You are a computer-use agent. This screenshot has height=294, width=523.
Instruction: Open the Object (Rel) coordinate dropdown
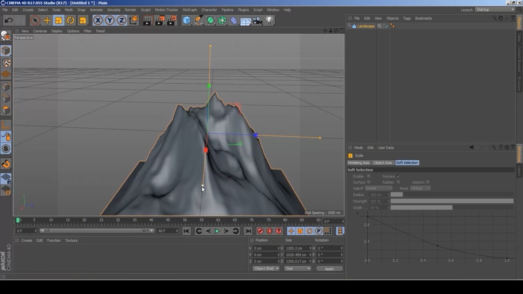pyautogui.click(x=266, y=268)
